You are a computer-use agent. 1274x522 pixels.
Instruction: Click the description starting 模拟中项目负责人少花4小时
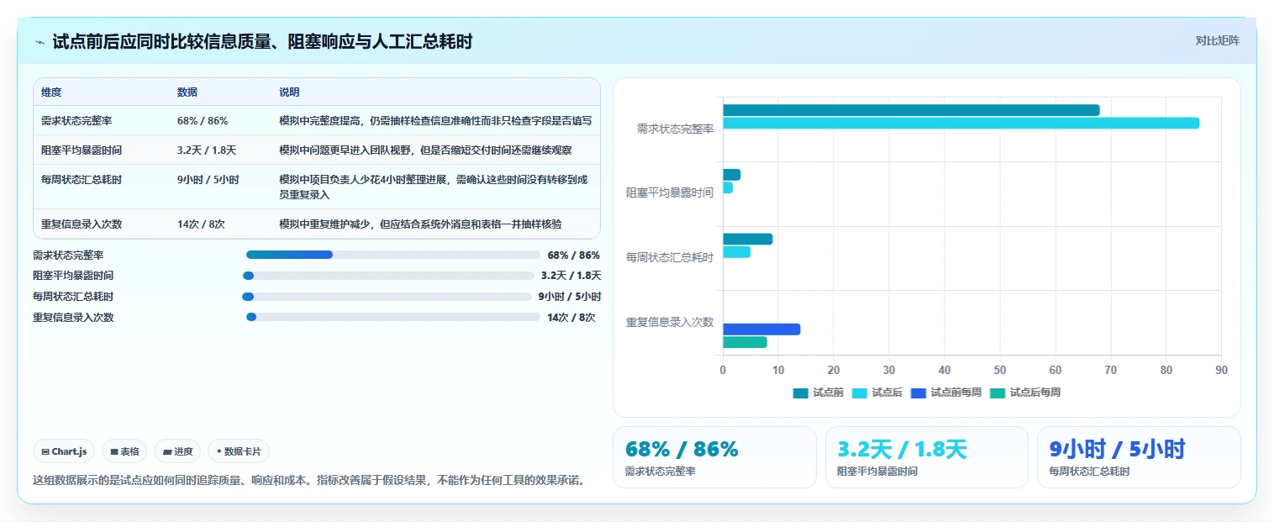(435, 187)
